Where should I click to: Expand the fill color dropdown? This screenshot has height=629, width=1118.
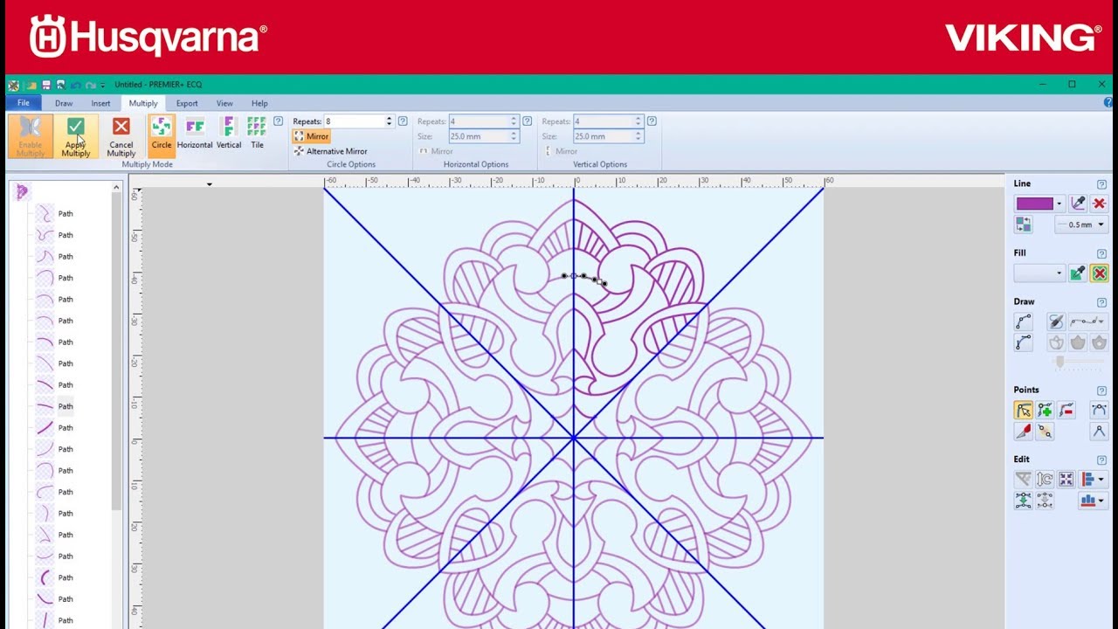pyautogui.click(x=1059, y=273)
